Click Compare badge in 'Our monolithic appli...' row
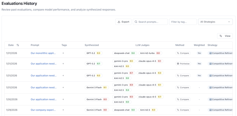Image resolution: width=237 pixels, height=116 pixels. (183, 53)
